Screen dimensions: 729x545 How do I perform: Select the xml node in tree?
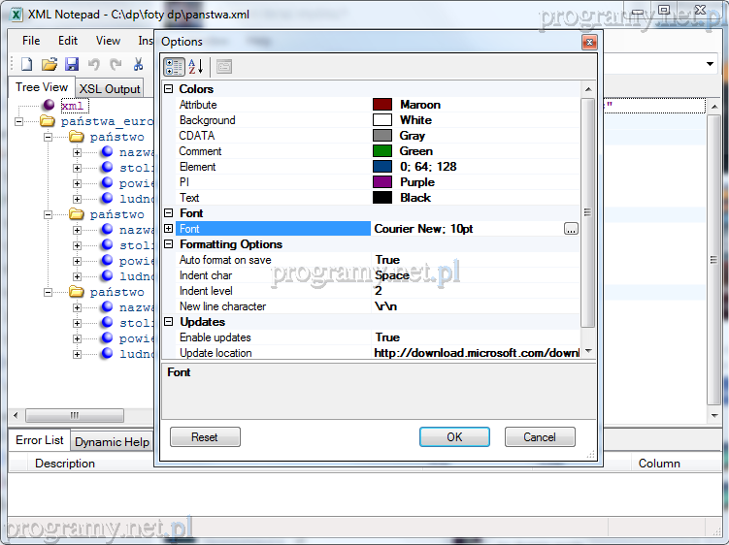coord(74,106)
